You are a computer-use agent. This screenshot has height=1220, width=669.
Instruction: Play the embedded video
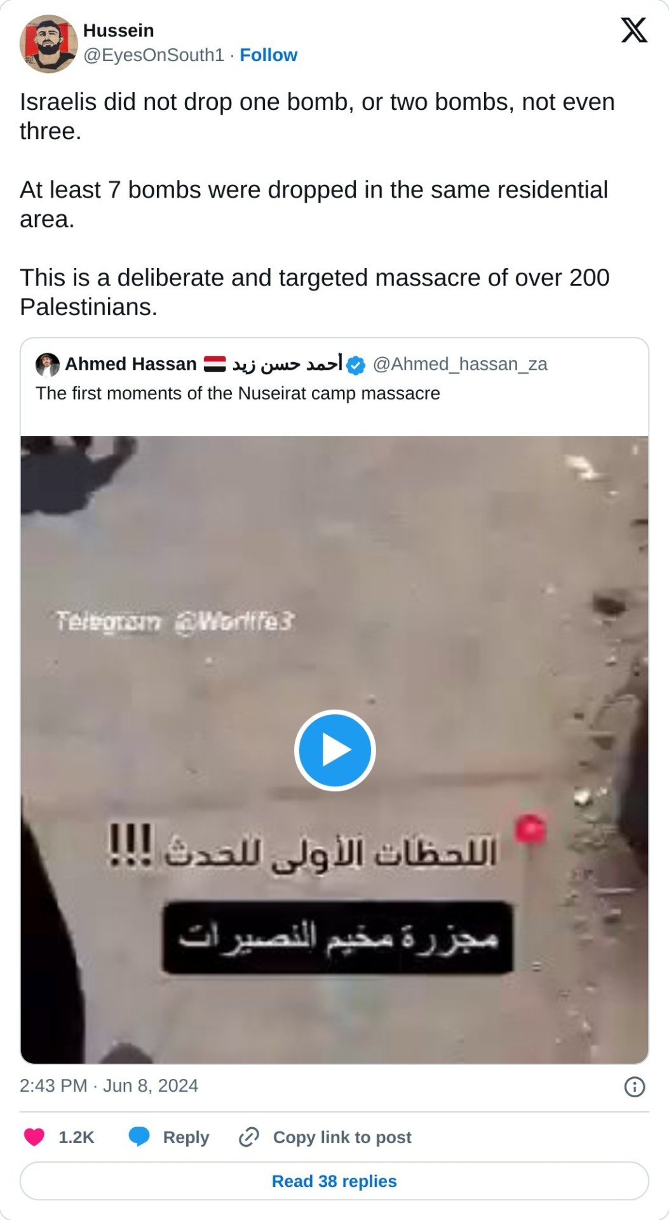pos(335,750)
